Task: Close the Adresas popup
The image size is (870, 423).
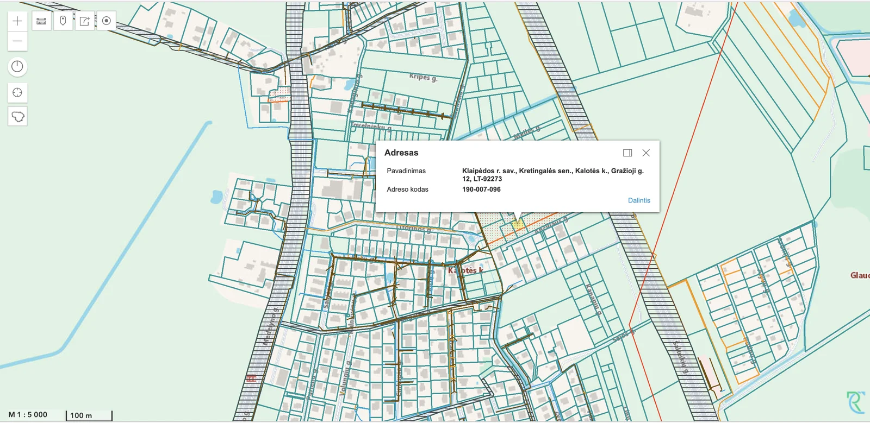Action: coord(646,153)
